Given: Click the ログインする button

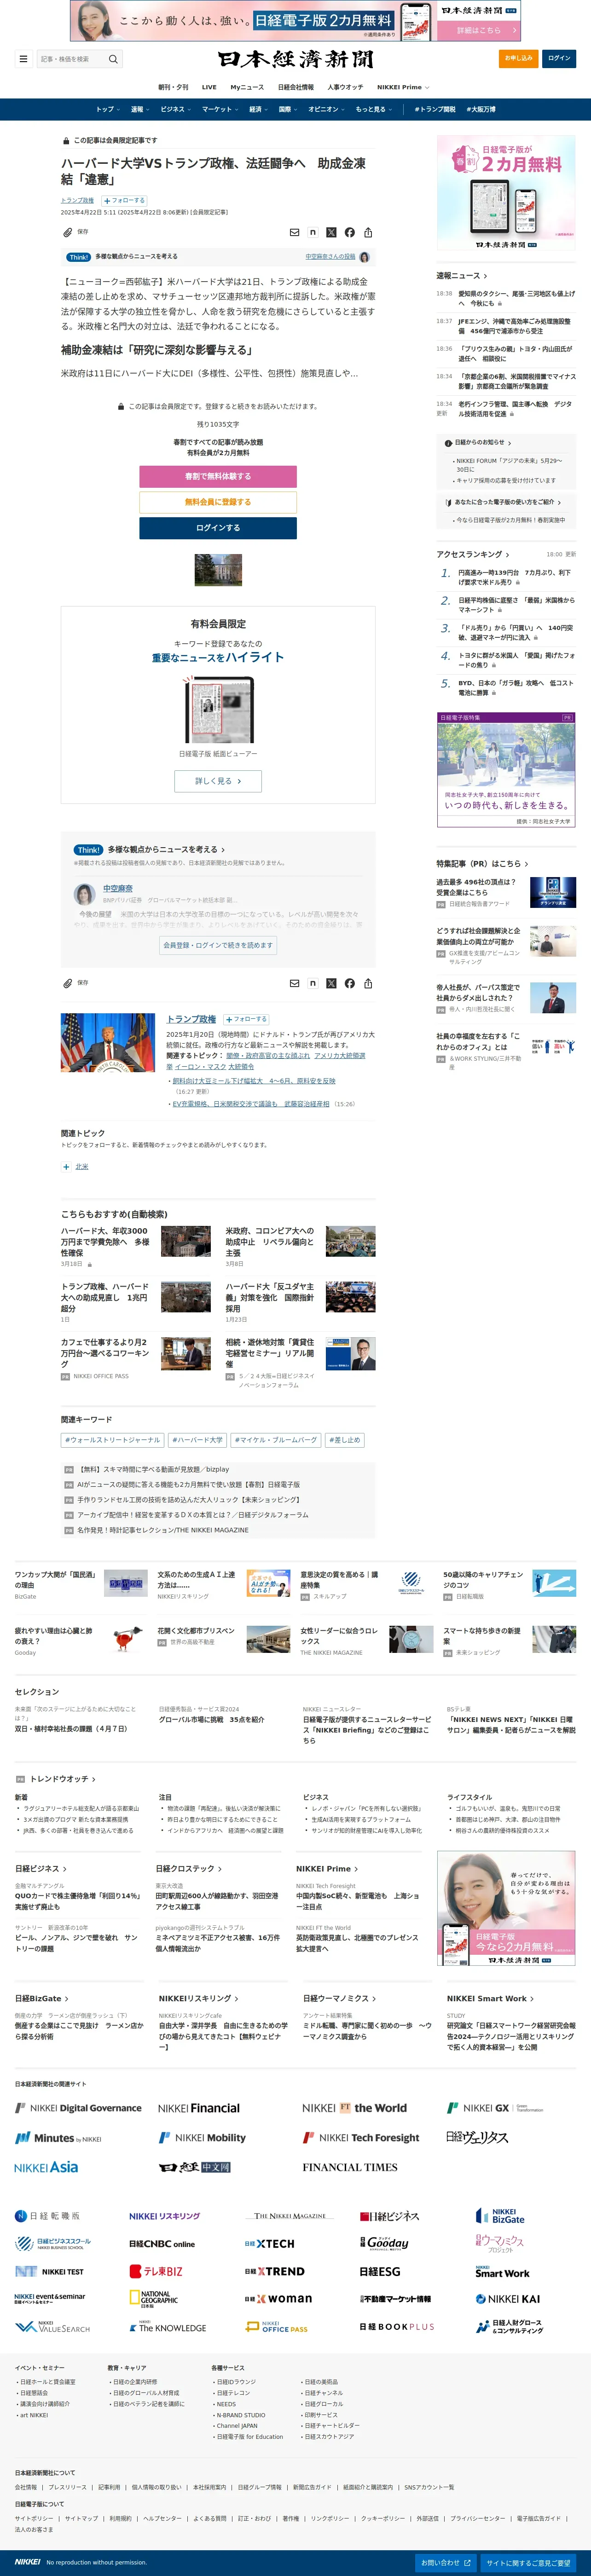Looking at the screenshot, I should [218, 528].
